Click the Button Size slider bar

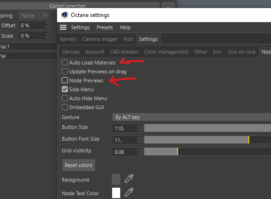[207, 128]
